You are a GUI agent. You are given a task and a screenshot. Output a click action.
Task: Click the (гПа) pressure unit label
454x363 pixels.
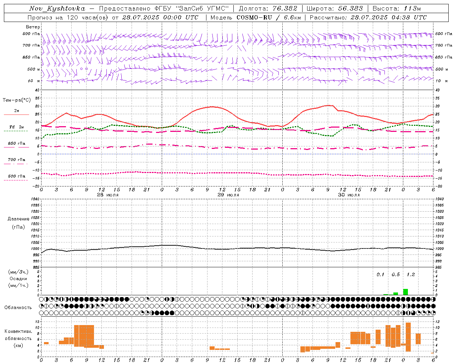point(18,227)
